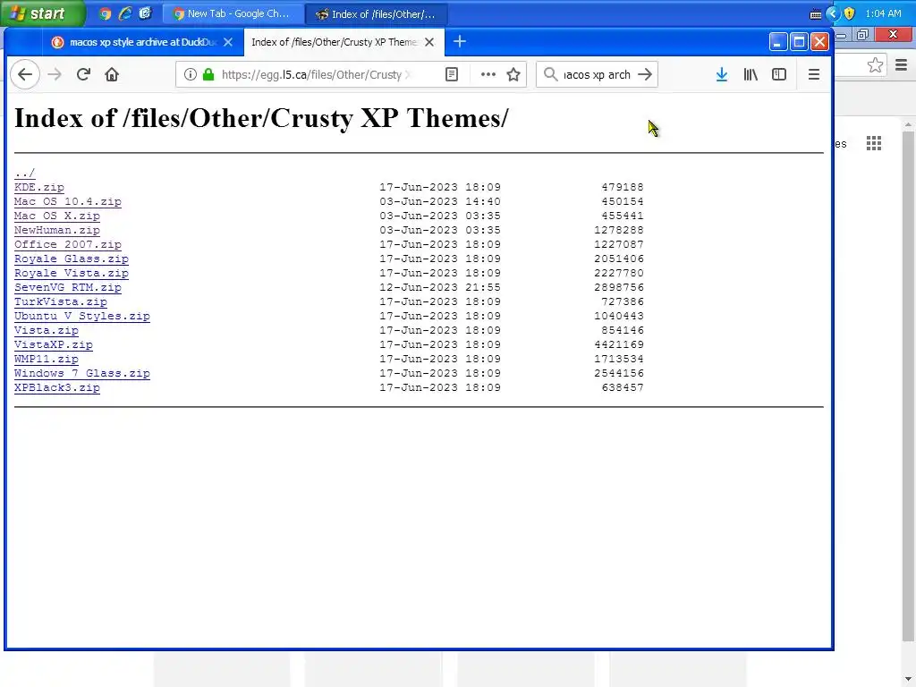Click file size 479188
Viewport: 916px width, 687px height.
[x=623, y=187]
